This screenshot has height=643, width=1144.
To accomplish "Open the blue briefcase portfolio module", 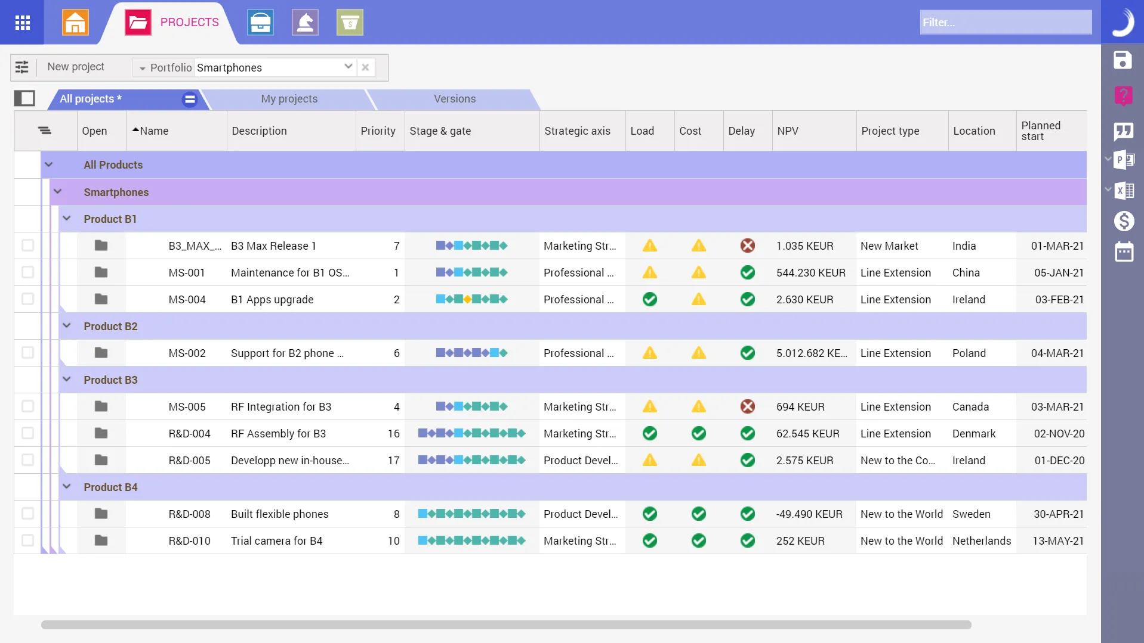I will [260, 23].
